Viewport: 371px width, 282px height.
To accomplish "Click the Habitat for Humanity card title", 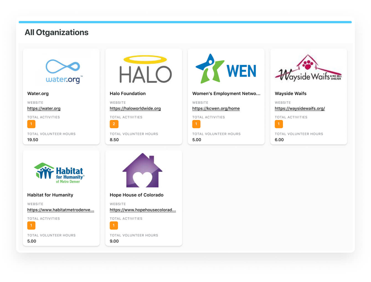I will pos(50,195).
